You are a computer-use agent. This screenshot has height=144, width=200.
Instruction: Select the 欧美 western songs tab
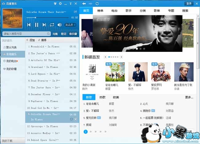click(116, 97)
